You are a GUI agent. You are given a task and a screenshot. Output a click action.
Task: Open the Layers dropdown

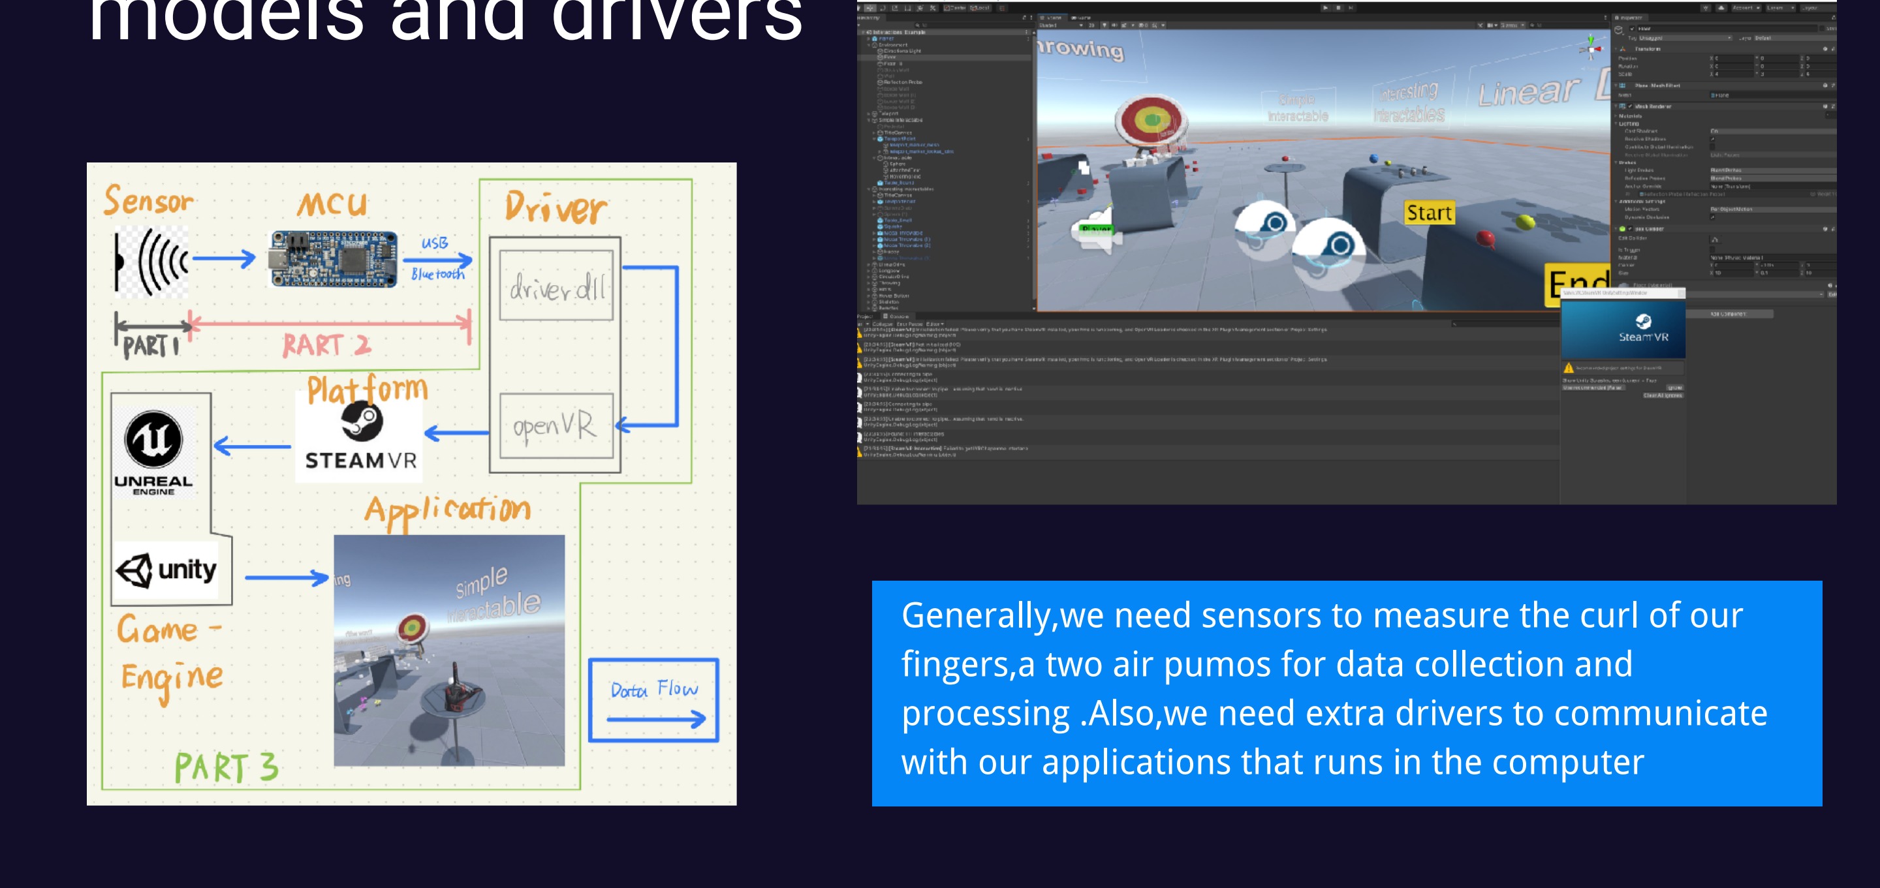(1779, 8)
